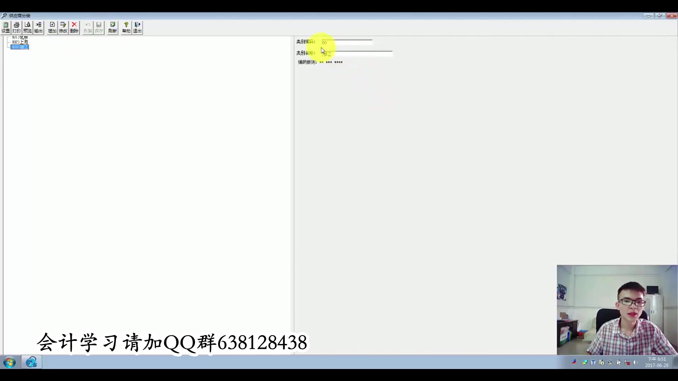This screenshot has height=381, width=678.
Task: Click the print icon in toolbar
Action: 16,27
